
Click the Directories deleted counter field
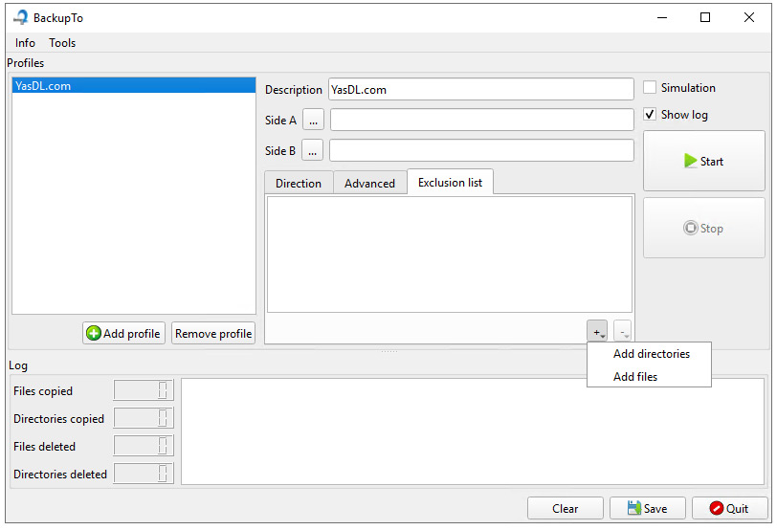point(144,474)
